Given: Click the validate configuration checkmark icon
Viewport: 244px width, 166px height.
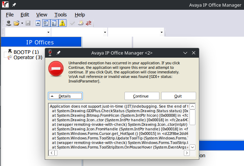Looking at the screenshot, I should pos(72,23).
